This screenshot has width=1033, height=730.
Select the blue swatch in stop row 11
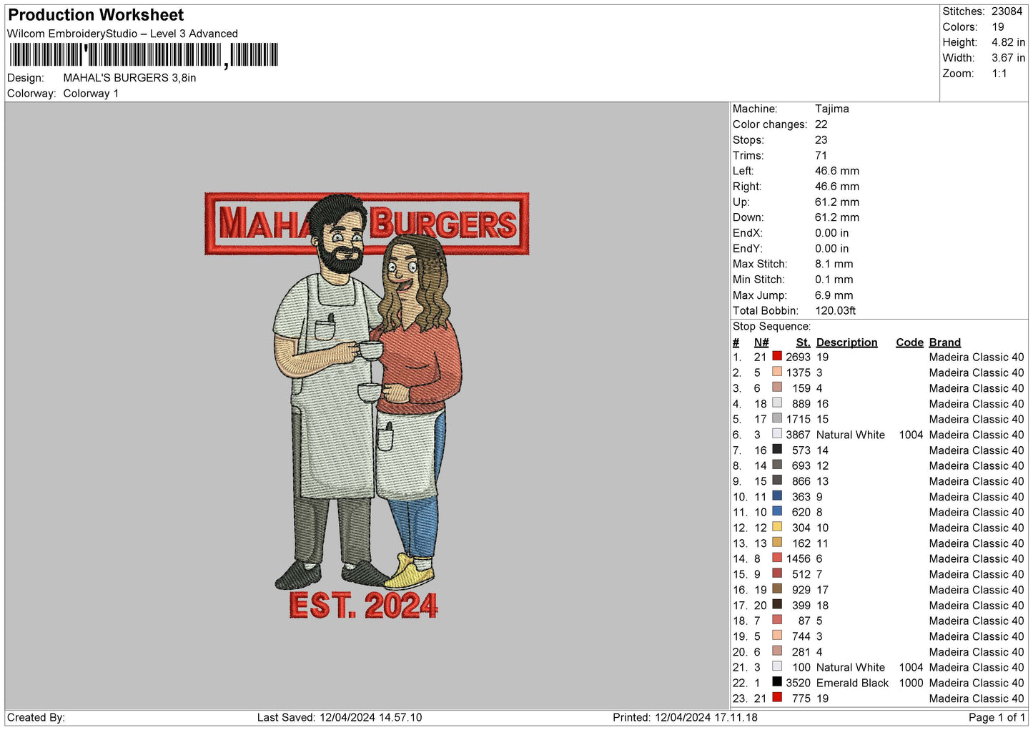[777, 512]
